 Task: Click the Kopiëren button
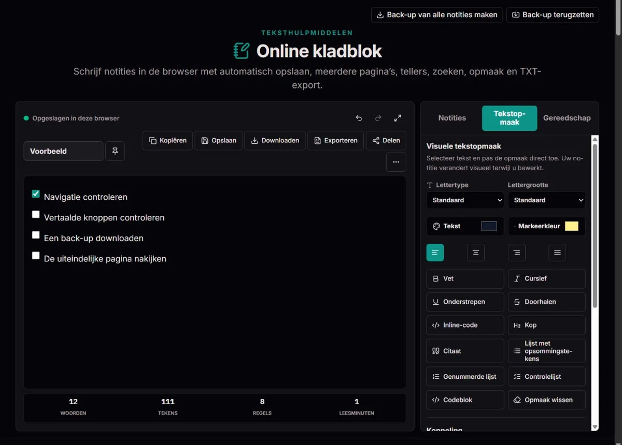(x=168, y=141)
